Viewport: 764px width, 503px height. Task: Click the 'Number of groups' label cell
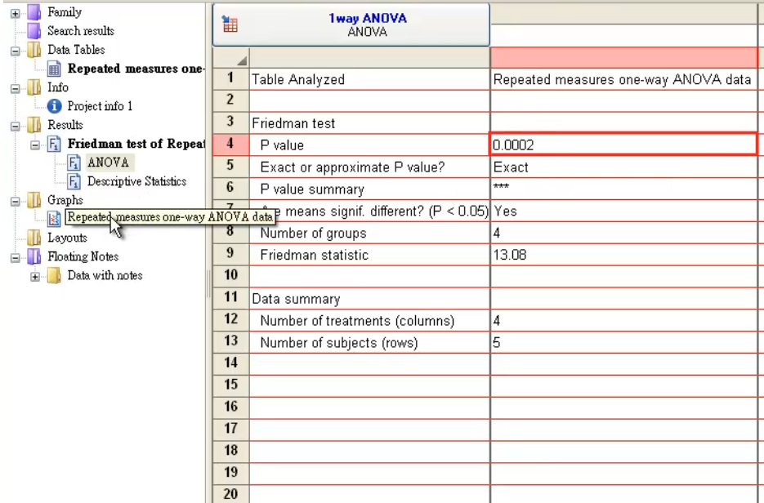[370, 233]
